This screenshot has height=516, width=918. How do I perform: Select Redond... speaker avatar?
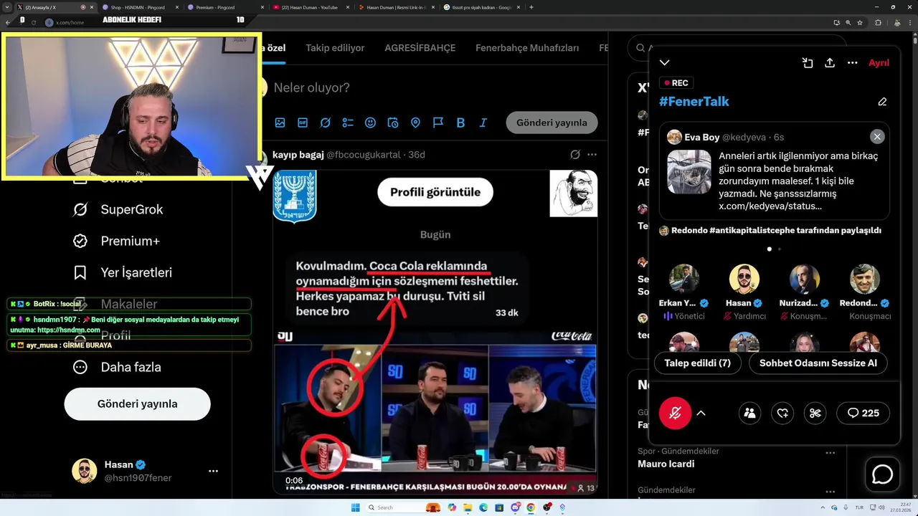(865, 279)
